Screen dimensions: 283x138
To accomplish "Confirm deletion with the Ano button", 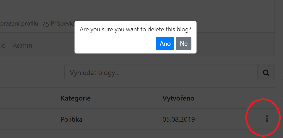I will point(165,44).
